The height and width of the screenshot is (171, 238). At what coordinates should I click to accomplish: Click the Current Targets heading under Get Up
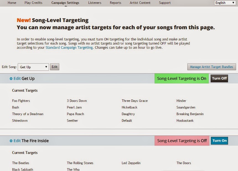[x=25, y=91]
